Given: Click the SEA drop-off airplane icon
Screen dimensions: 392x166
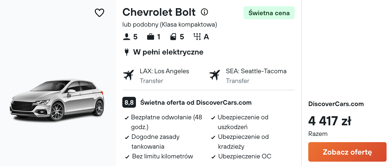Looking at the screenshot, I should tap(214, 75).
